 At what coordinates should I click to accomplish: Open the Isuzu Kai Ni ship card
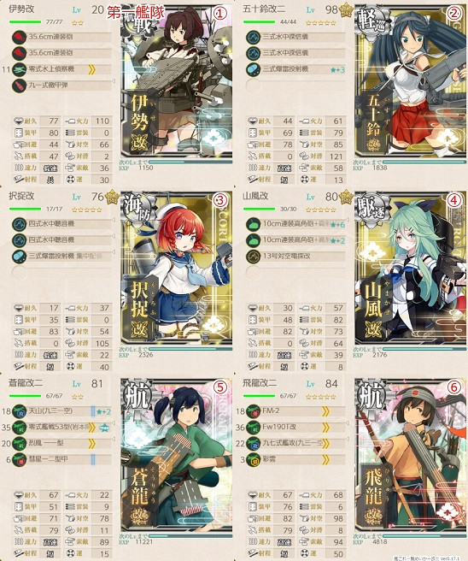tap(411, 81)
